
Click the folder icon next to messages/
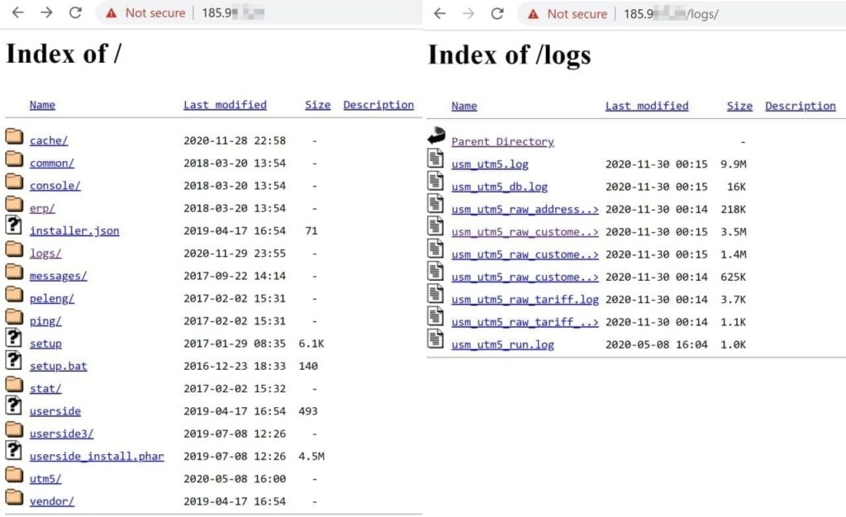(14, 273)
